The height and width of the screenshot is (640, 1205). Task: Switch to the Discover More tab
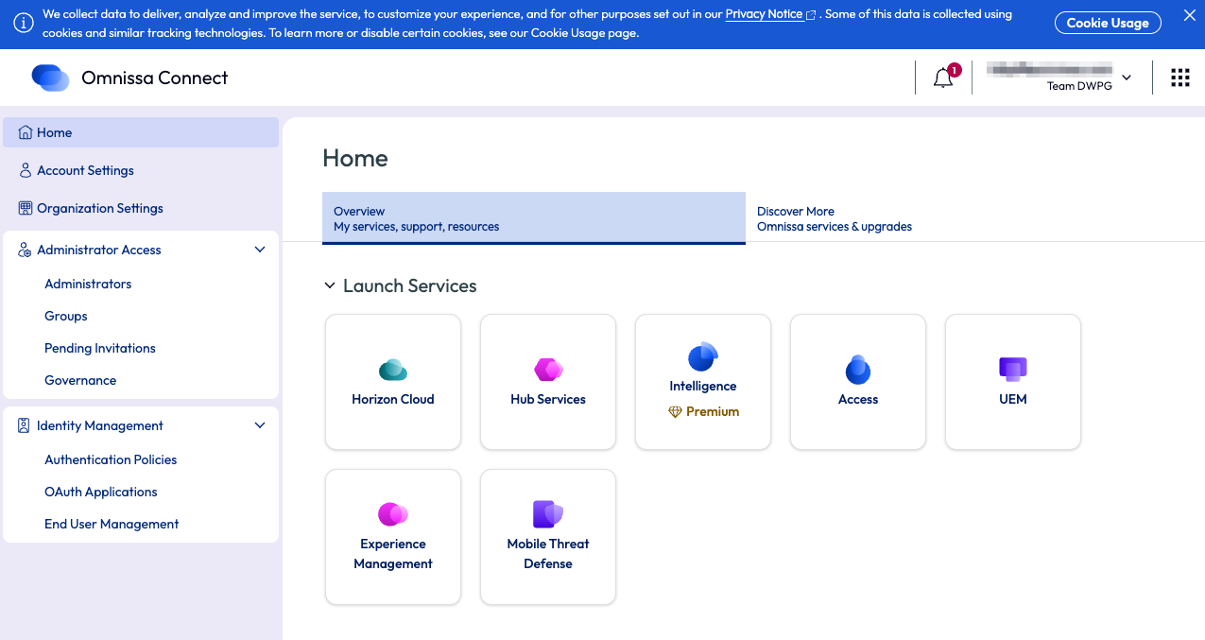[834, 218]
